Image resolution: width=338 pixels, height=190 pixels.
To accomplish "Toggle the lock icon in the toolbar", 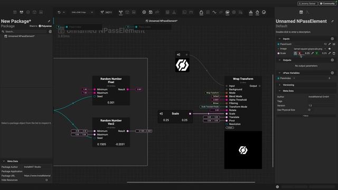I will click(x=201, y=13).
